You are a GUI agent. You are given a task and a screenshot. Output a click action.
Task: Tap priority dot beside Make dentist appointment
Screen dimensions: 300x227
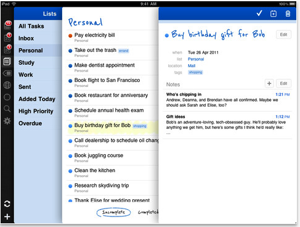pos(70,66)
